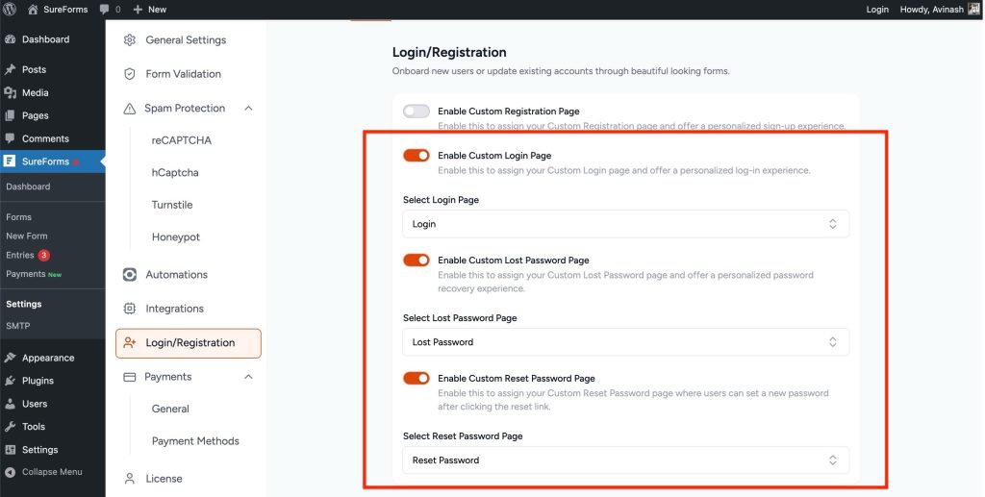Open Honeypot settings
Viewport: 985px width, 497px height.
click(176, 237)
